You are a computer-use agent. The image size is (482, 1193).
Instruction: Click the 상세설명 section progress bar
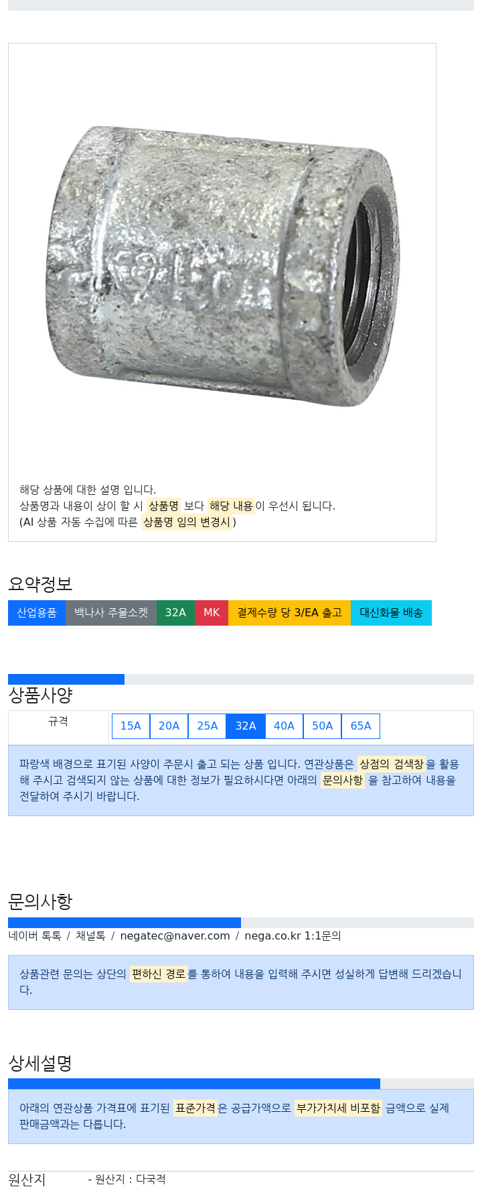(x=241, y=1084)
